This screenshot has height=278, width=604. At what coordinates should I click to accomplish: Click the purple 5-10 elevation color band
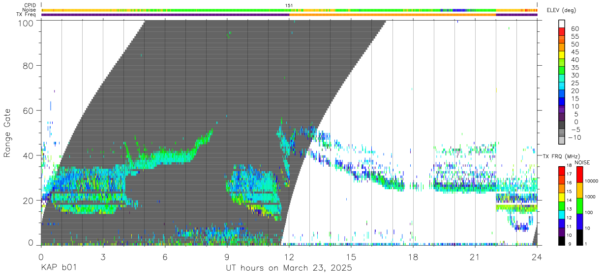pos(562,110)
